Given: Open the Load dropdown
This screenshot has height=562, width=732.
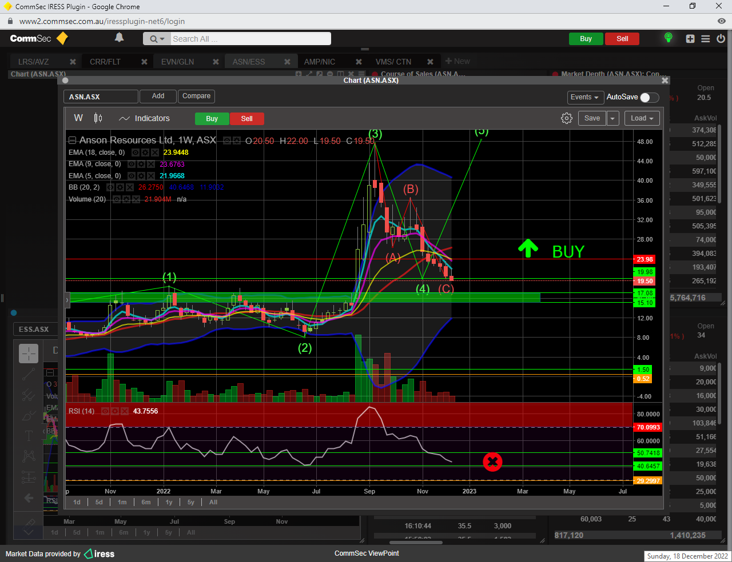Looking at the screenshot, I should pyautogui.click(x=642, y=118).
